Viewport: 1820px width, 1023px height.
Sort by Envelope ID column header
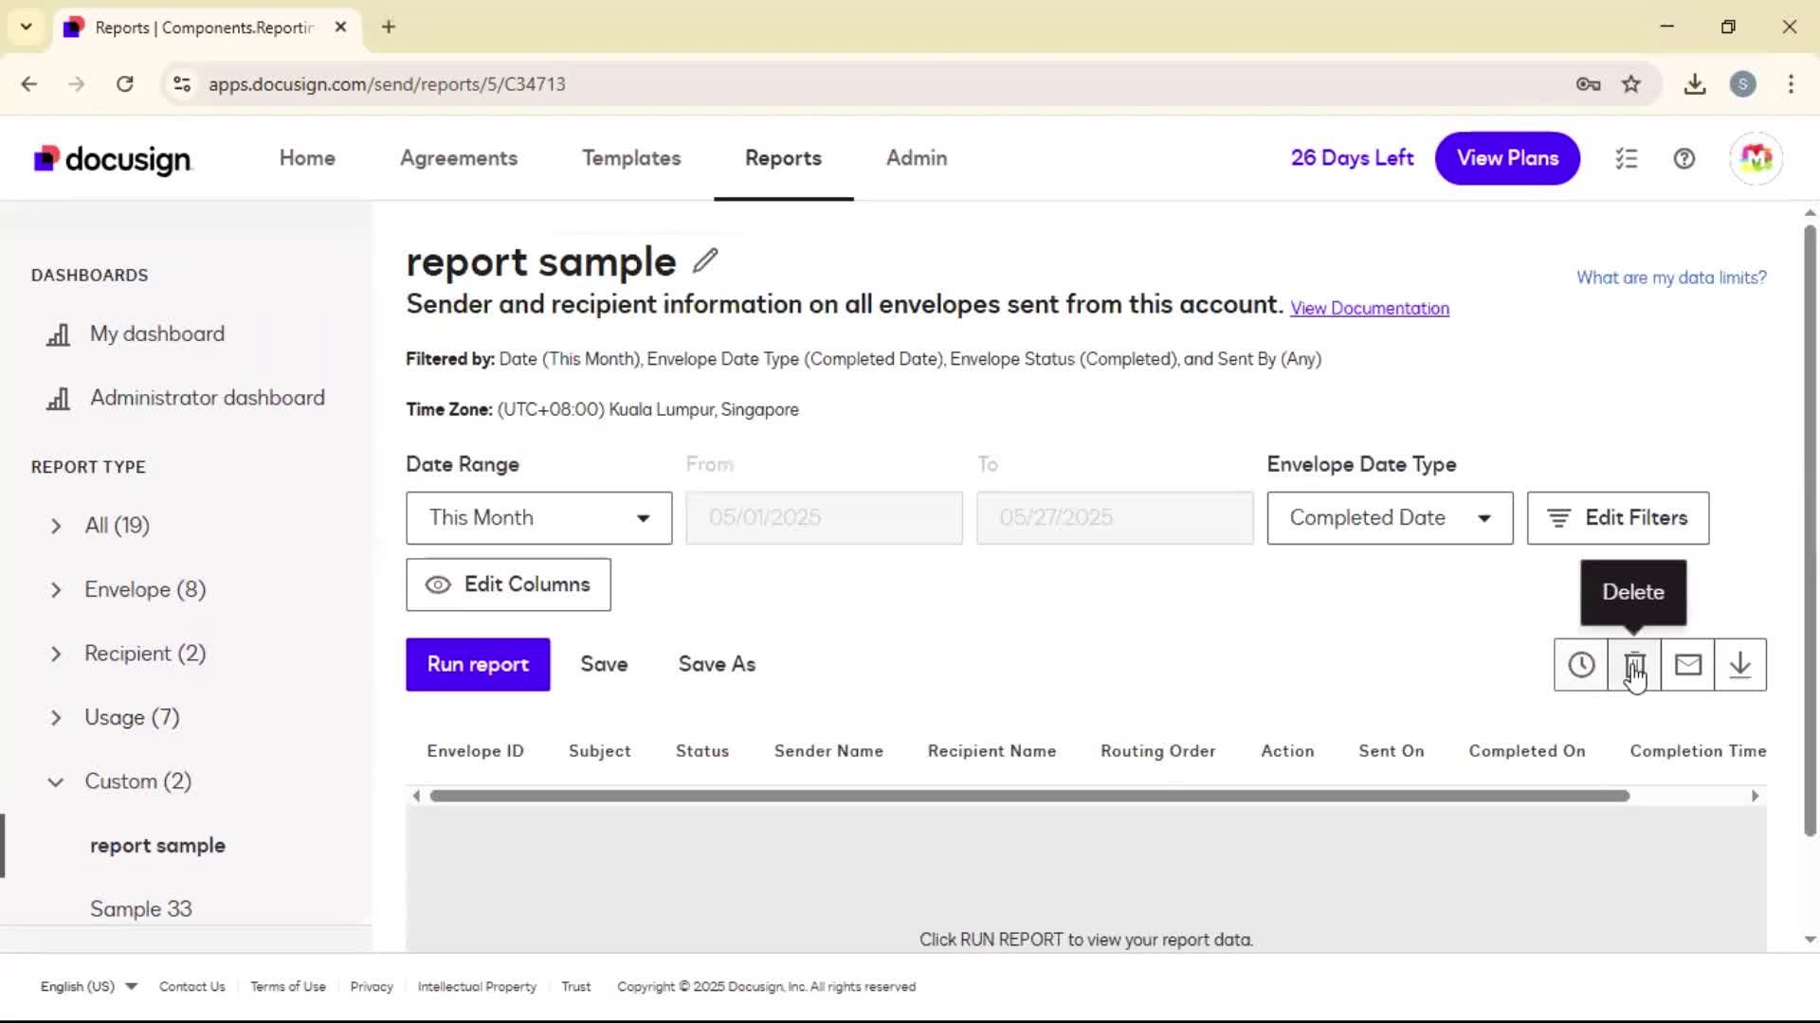coord(475,751)
